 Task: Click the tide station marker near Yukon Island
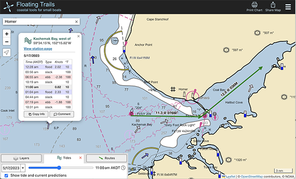[218, 153]
